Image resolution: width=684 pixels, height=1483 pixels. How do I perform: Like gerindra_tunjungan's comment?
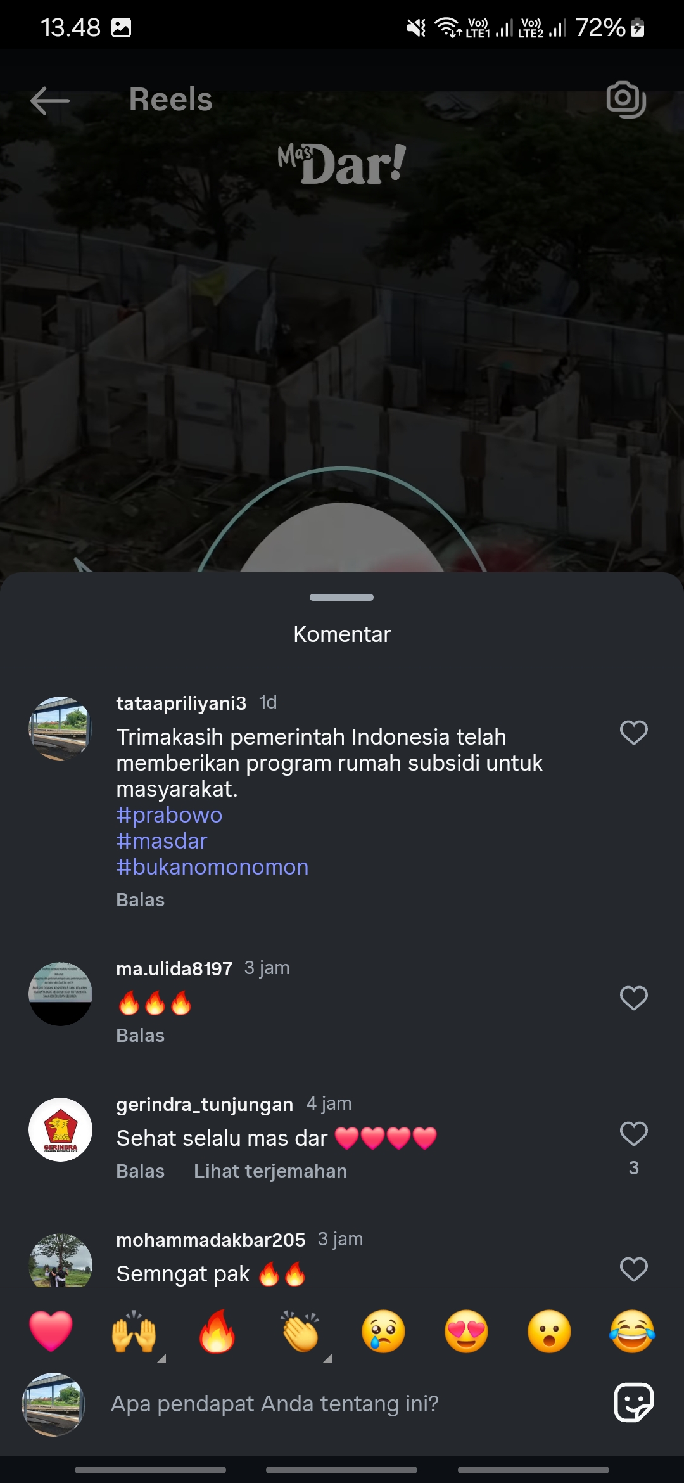[633, 1134]
